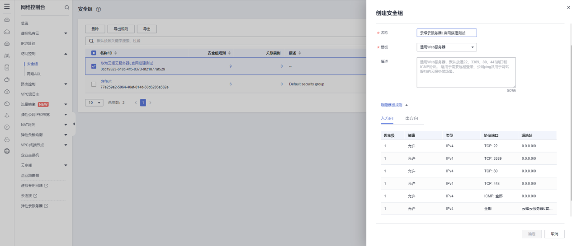Collapse 访问控制 in the sidebar
The image size is (572, 246).
(66, 54)
